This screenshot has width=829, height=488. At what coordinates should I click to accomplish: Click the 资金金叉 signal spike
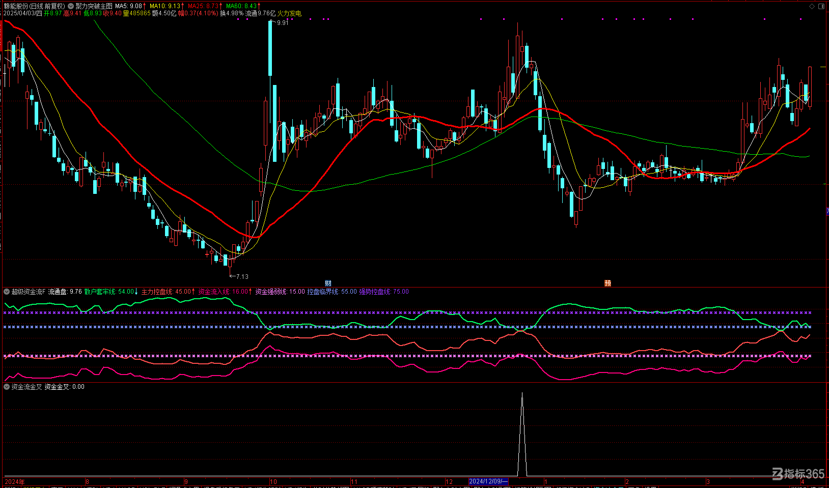(x=522, y=434)
